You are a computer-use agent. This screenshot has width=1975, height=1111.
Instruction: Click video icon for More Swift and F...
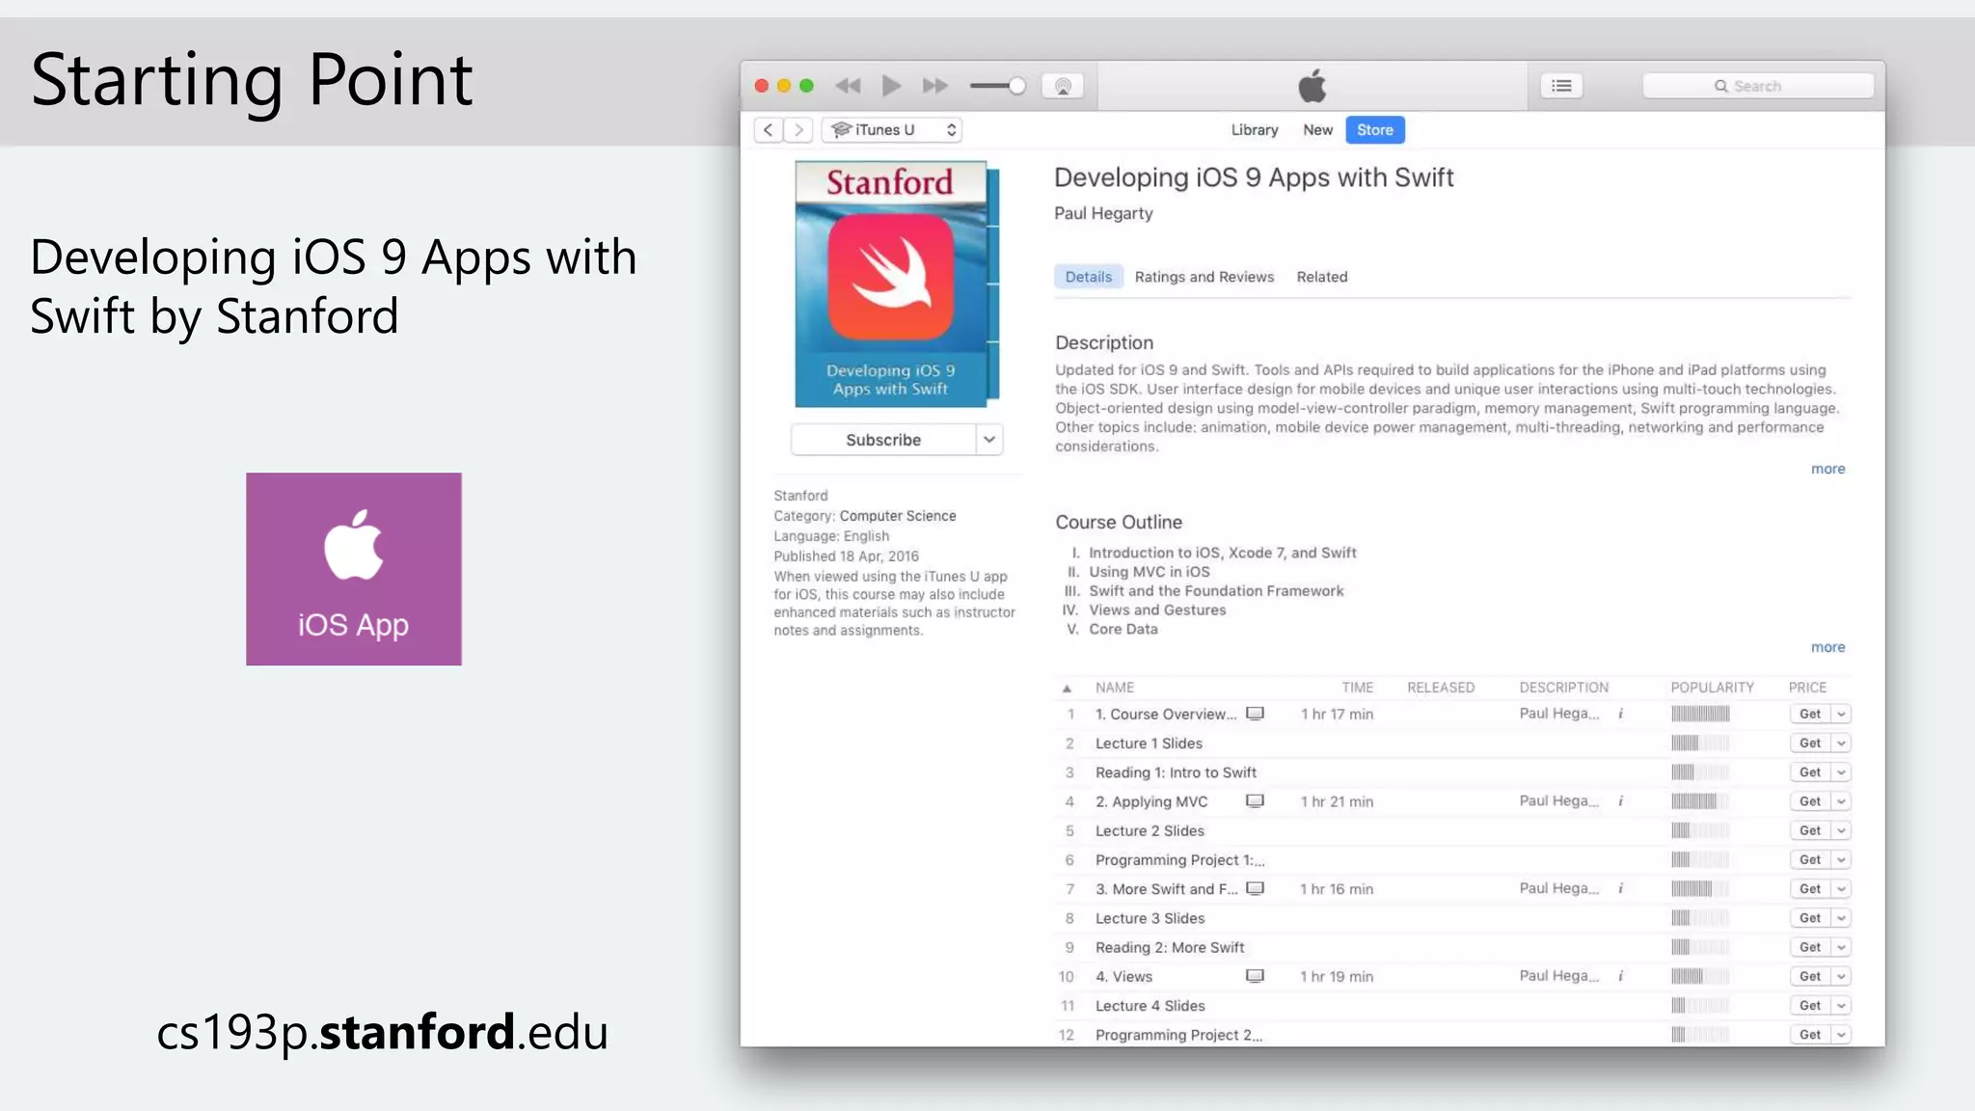tap(1255, 888)
